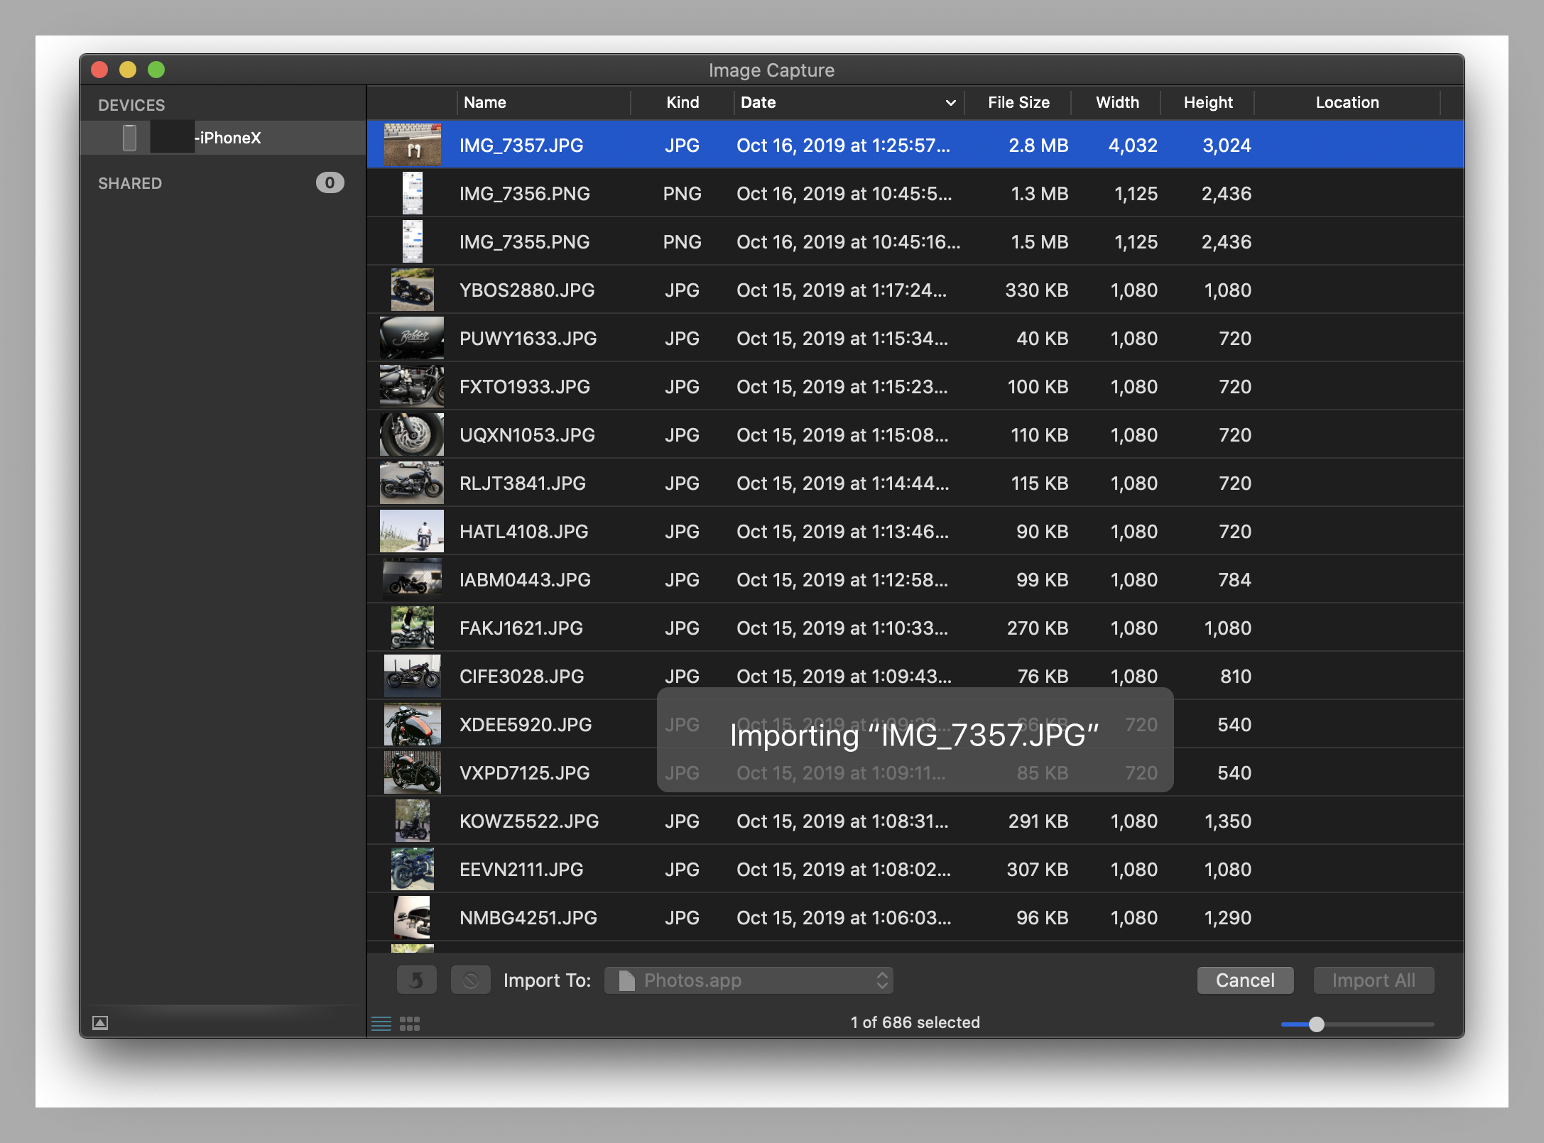This screenshot has height=1143, width=1544.
Task: Sort by Kind column header
Action: click(x=682, y=103)
